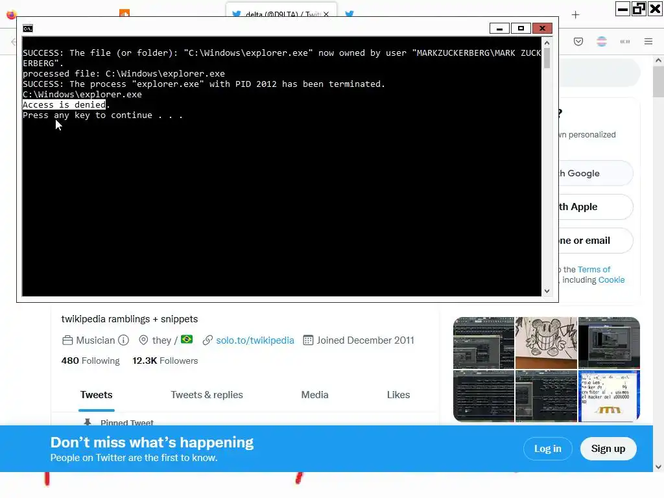Open the solo.to/twikipedia link
Screen dimensions: 664x498
click(255, 340)
